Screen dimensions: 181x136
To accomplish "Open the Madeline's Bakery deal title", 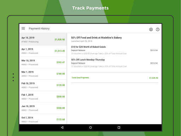I will 96,38.
